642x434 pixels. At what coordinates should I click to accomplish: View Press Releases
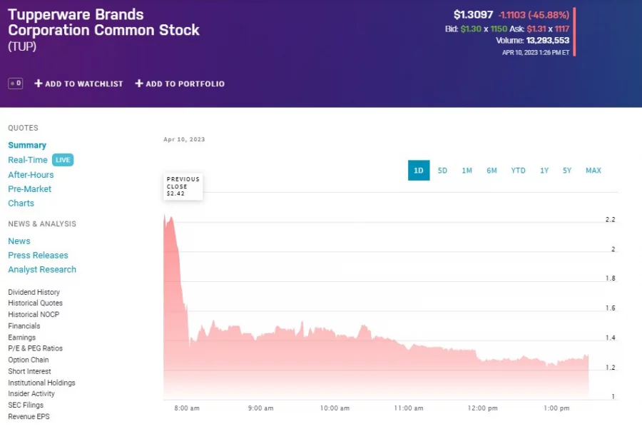point(38,255)
